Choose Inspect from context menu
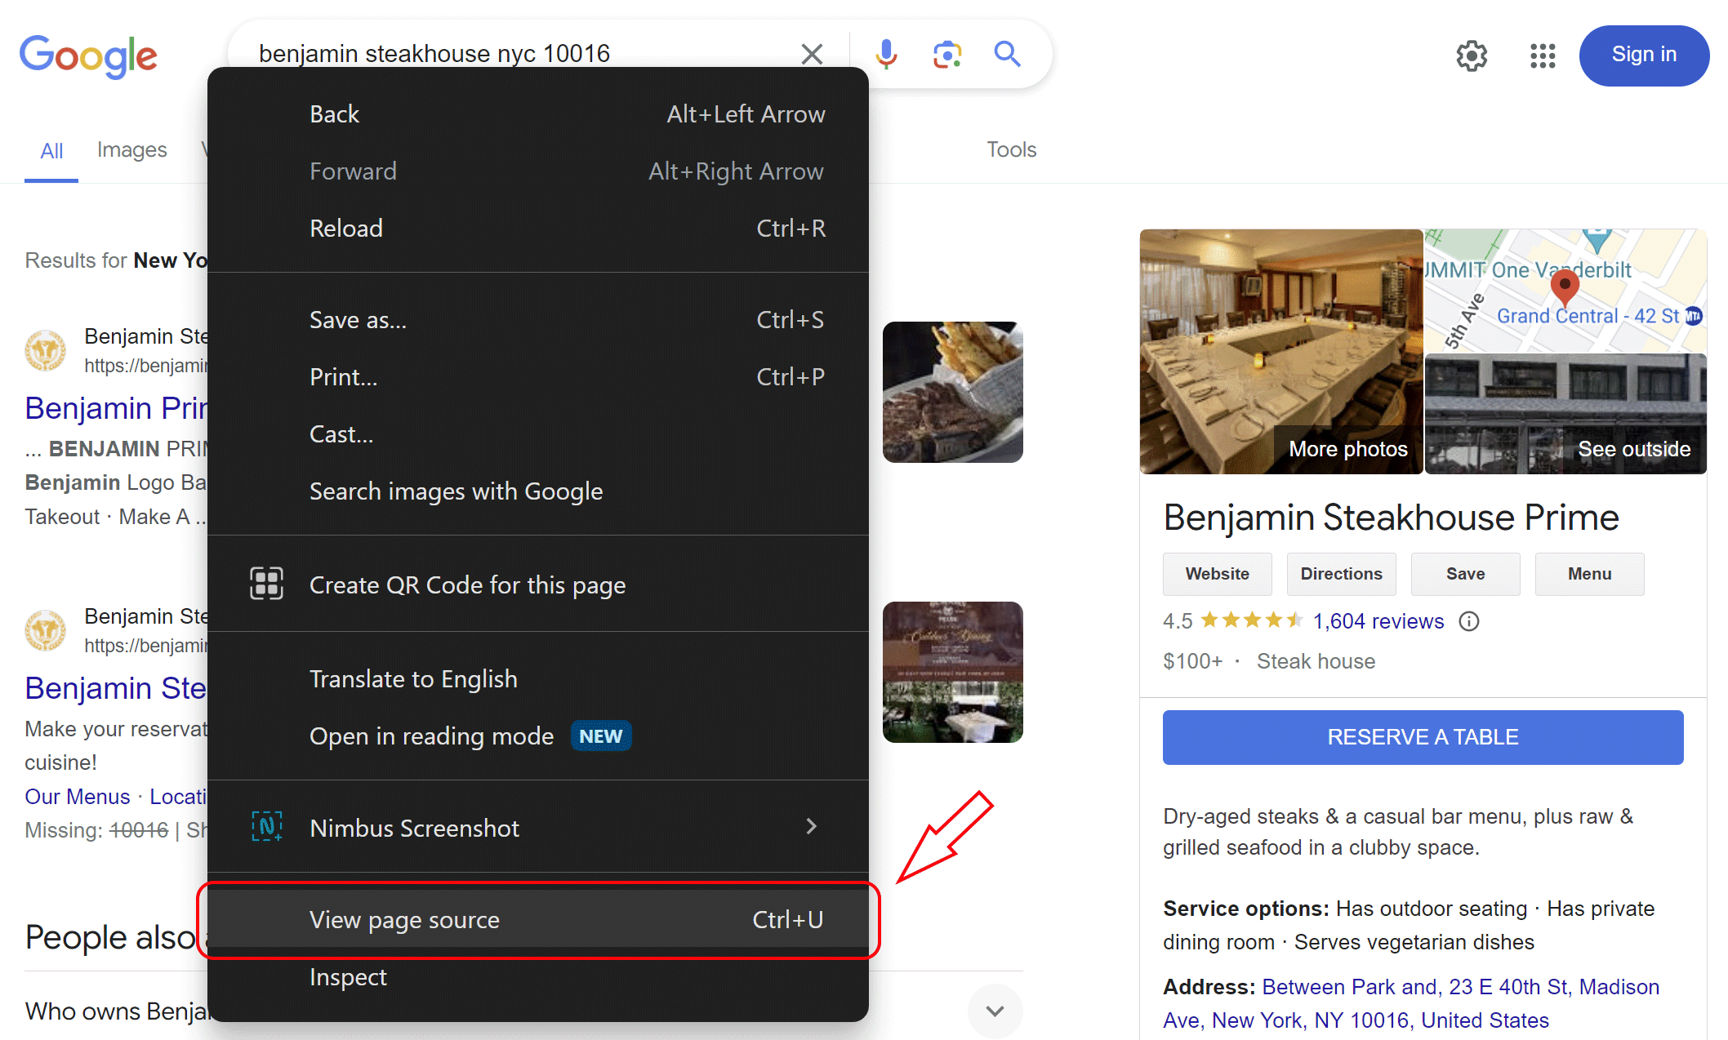The width and height of the screenshot is (1728, 1040). pos(348,977)
